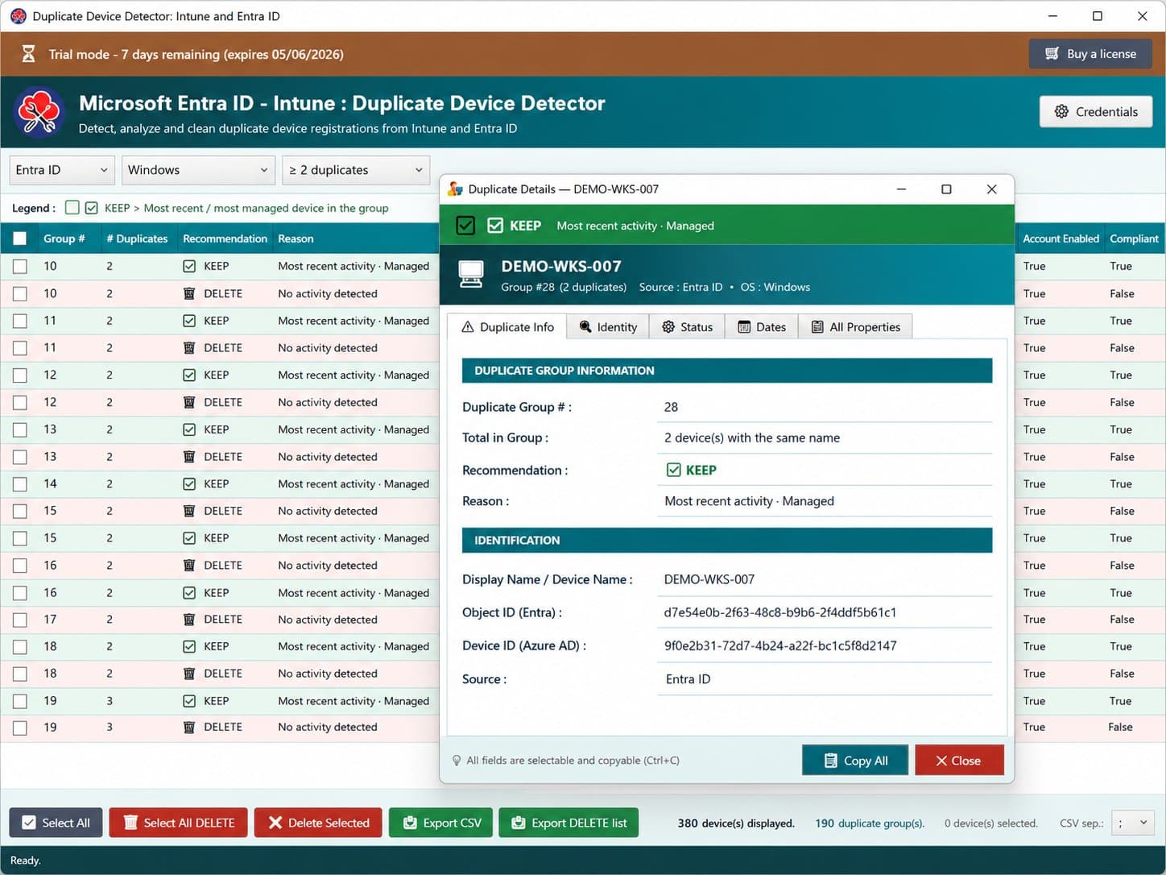Switch to the Identity tab
This screenshot has width=1166, height=875.
click(x=608, y=327)
